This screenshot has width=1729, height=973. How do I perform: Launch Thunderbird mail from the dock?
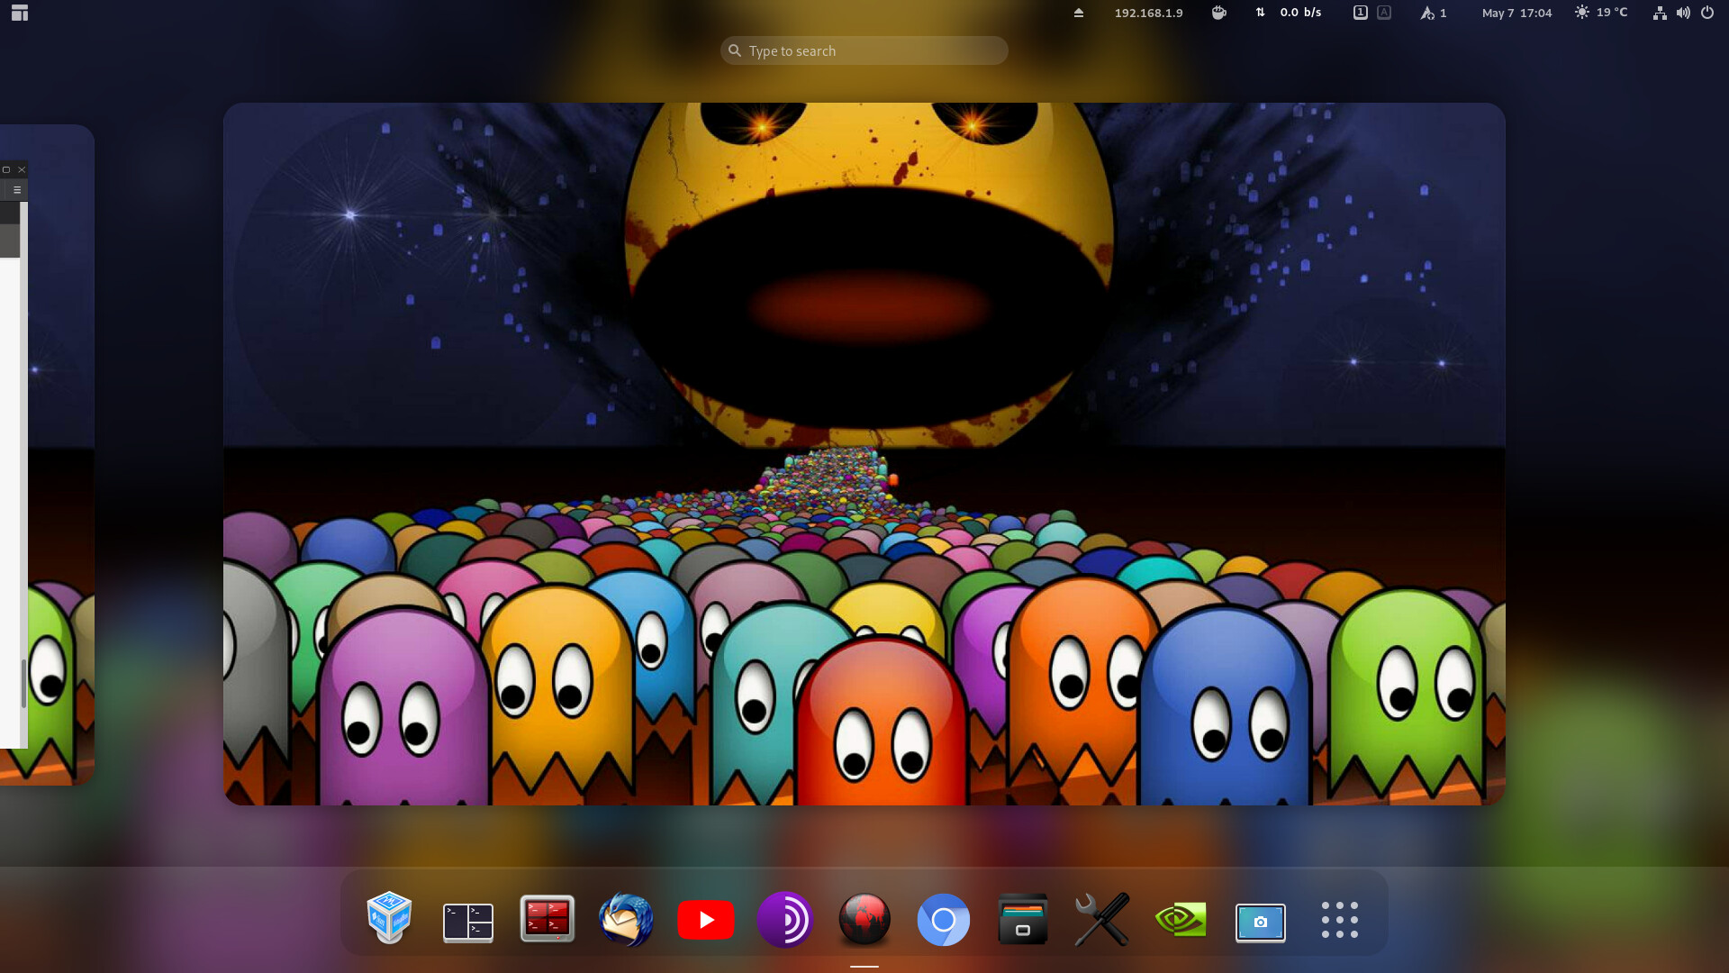click(627, 919)
